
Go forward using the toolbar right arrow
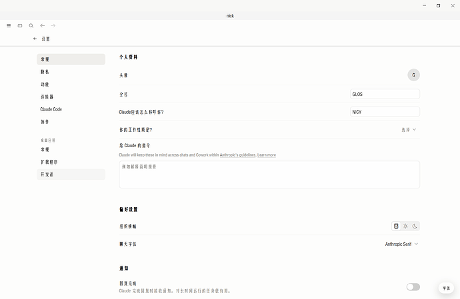(53, 26)
